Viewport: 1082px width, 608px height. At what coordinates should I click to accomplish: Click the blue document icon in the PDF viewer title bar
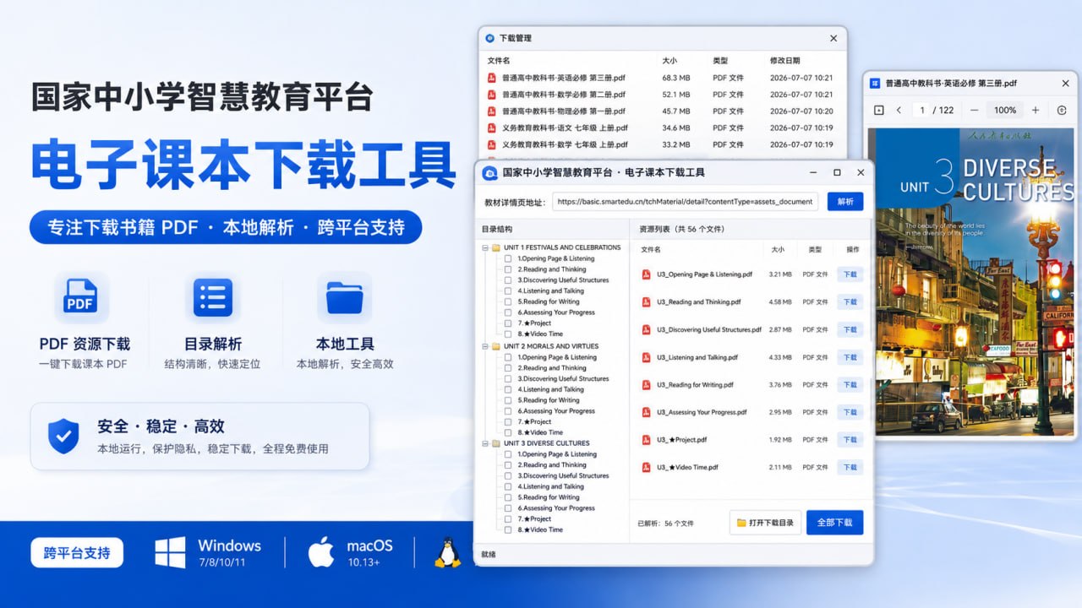[x=875, y=84]
